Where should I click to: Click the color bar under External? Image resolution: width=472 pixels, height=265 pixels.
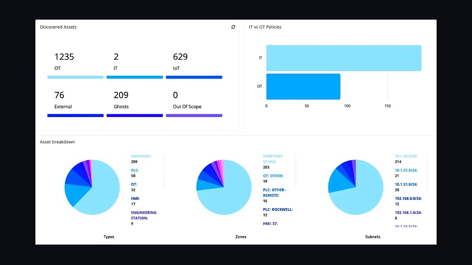coord(76,115)
